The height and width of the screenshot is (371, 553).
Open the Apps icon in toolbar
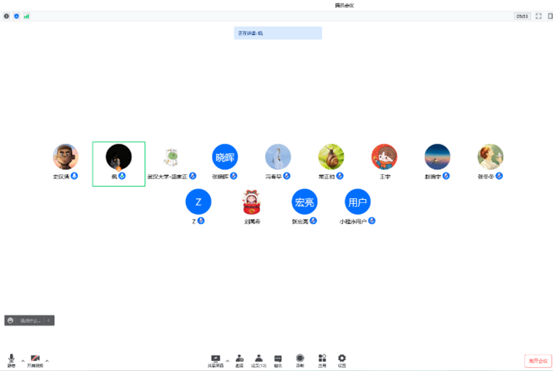322,359
